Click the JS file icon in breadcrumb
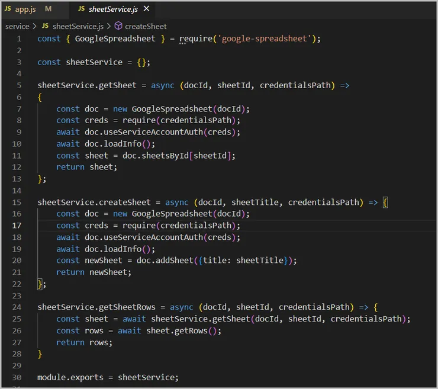The height and width of the screenshot is (389, 438). (45, 26)
